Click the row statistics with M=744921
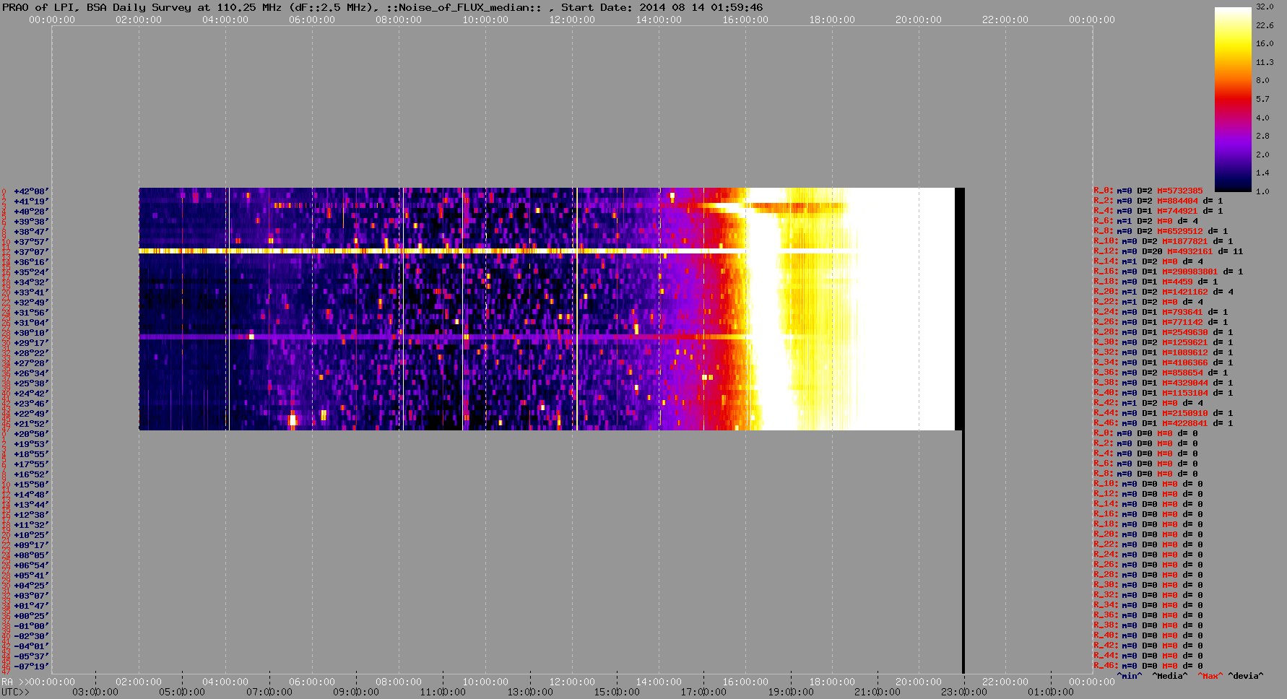 point(1158,211)
